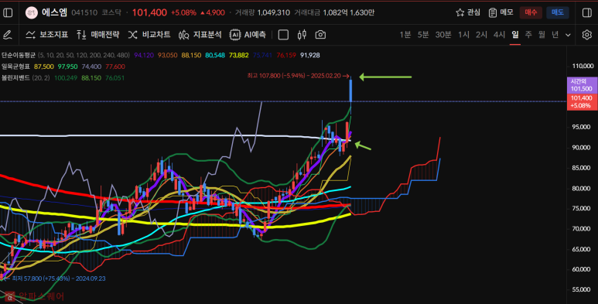
Task: Click 단순이동평균 indicator label
Action: (x=19, y=55)
